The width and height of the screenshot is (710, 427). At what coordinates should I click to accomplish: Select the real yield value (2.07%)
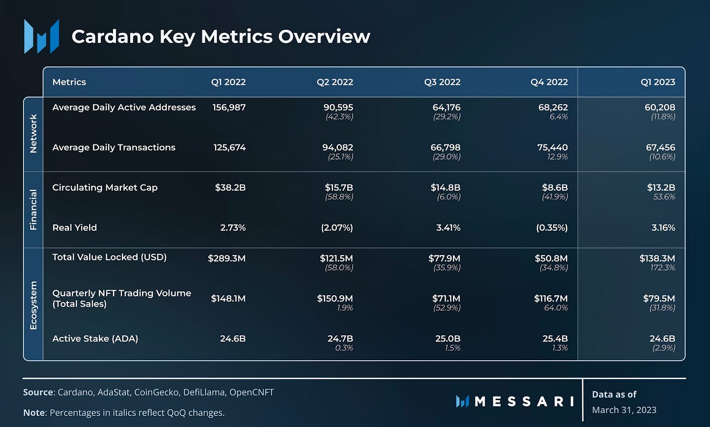click(x=337, y=228)
